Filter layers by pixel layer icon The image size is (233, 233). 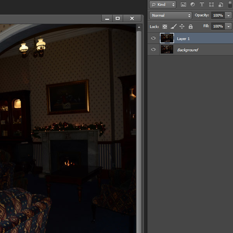point(183,4)
